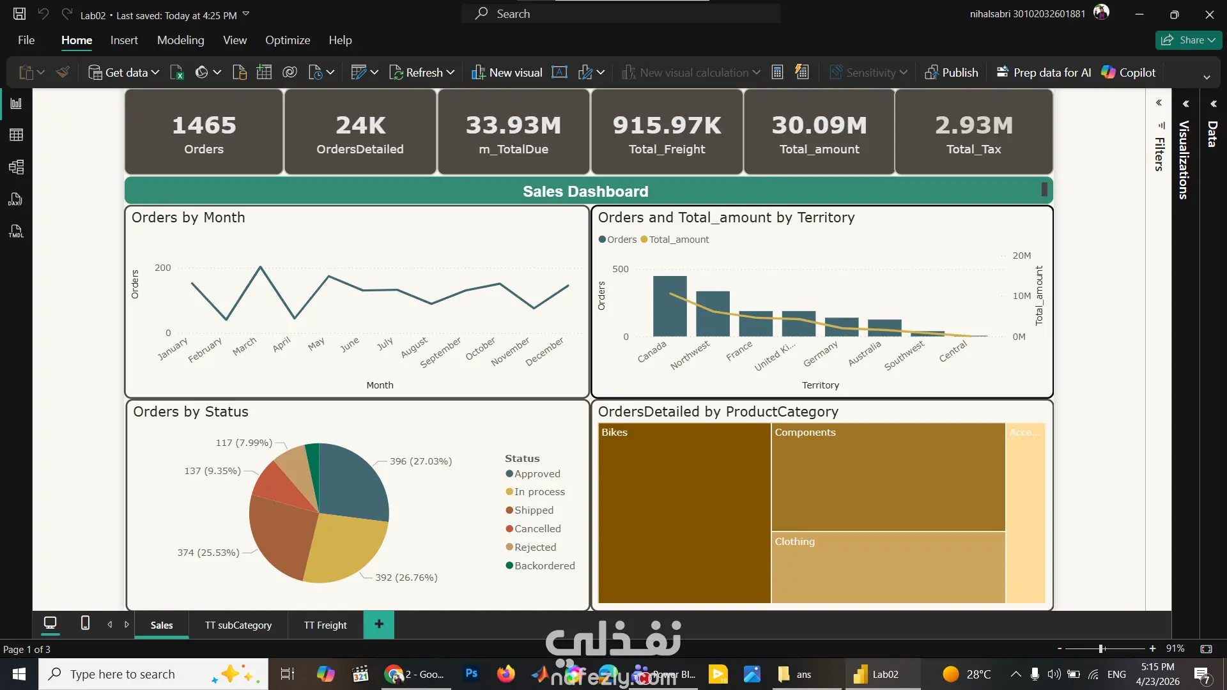Open the Table view from the left sidebar
This screenshot has height=690, width=1227.
(16, 135)
